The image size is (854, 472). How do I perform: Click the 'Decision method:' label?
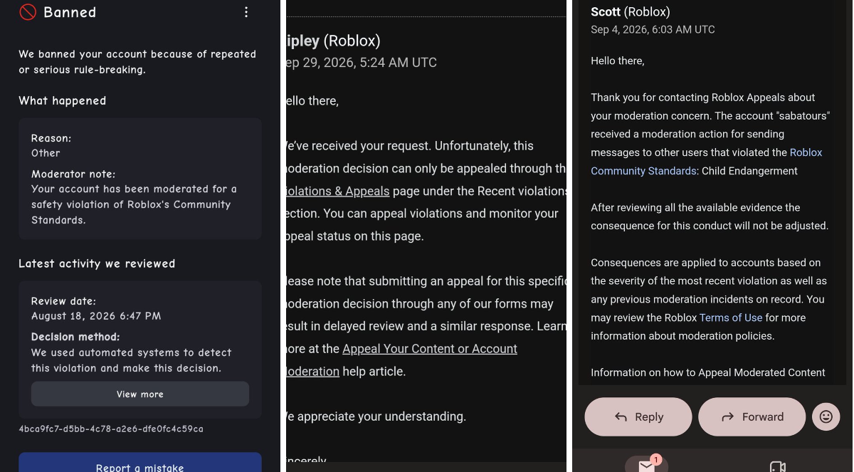coord(75,337)
